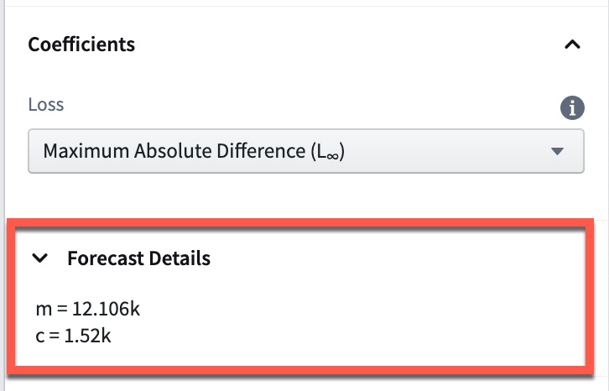Click the word Forecast in heading
609x391 pixels.
click(x=105, y=258)
